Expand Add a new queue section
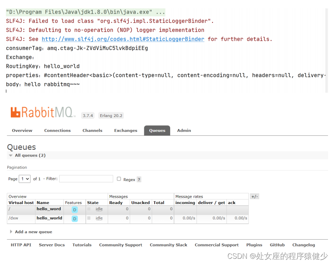 (x=33, y=232)
